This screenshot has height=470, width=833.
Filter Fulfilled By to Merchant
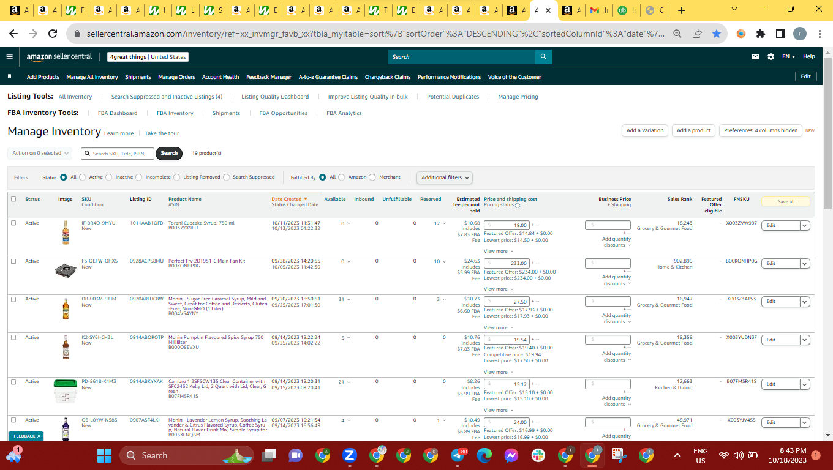click(373, 177)
